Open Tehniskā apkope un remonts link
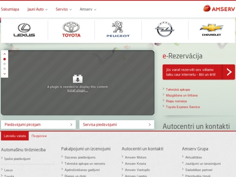The image size is (236, 177). click(85, 164)
